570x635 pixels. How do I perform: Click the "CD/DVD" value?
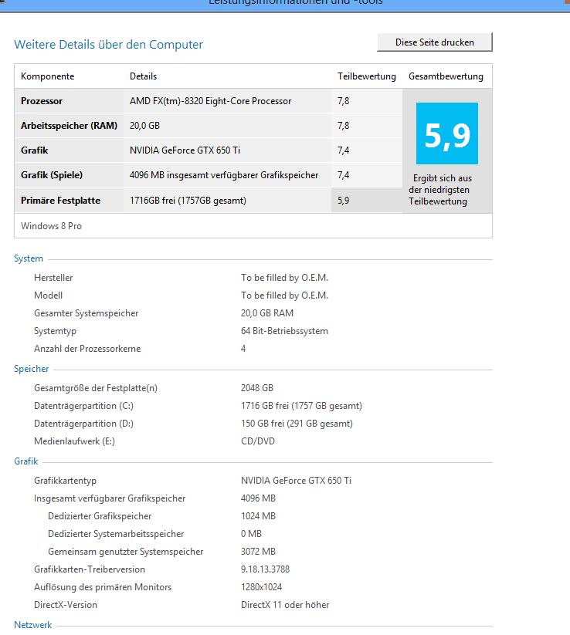(258, 441)
